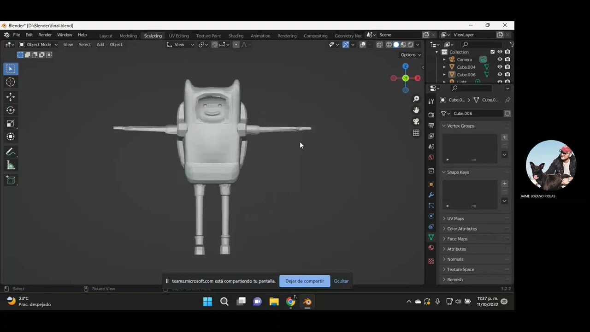Hide Cube.006 with its eye icon
590x332 pixels.
pos(500,74)
